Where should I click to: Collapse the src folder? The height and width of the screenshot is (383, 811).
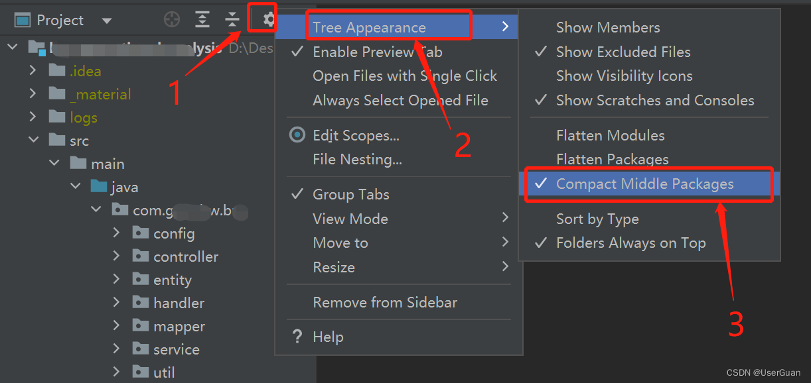(x=32, y=140)
